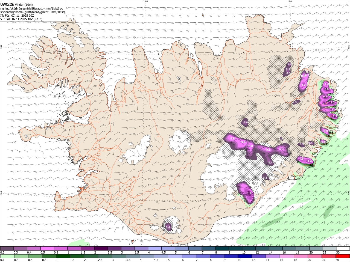350x262 pixels.
Task: Click the 1.2 value in the northeast pink patch
Action: click(x=304, y=85)
